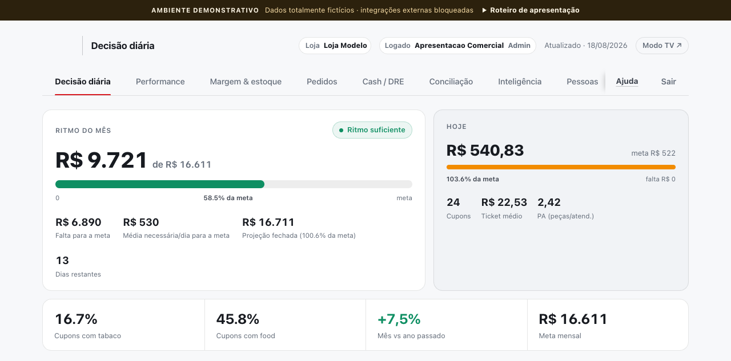Click the R$ 9.721 monthly value
Screen dimensions: 731x361
coord(102,160)
